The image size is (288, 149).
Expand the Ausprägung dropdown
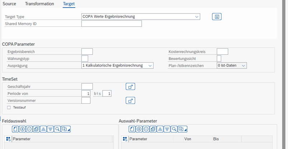[117, 65]
